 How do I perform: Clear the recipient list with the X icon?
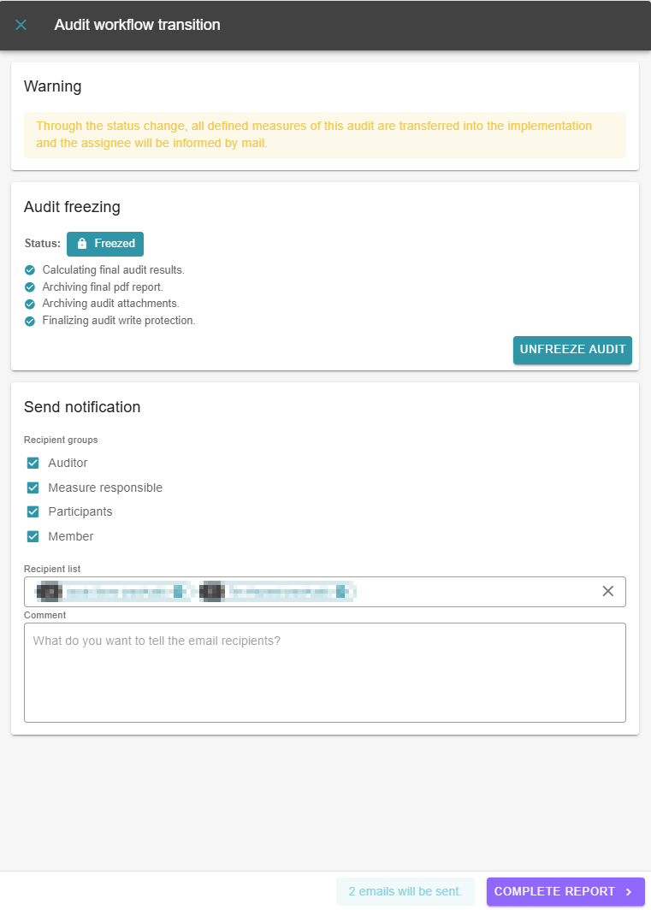(x=608, y=591)
